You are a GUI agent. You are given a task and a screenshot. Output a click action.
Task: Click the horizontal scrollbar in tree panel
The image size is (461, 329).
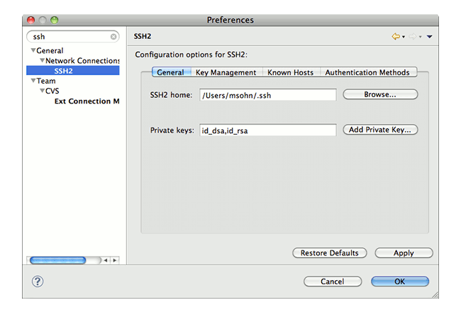click(58, 260)
